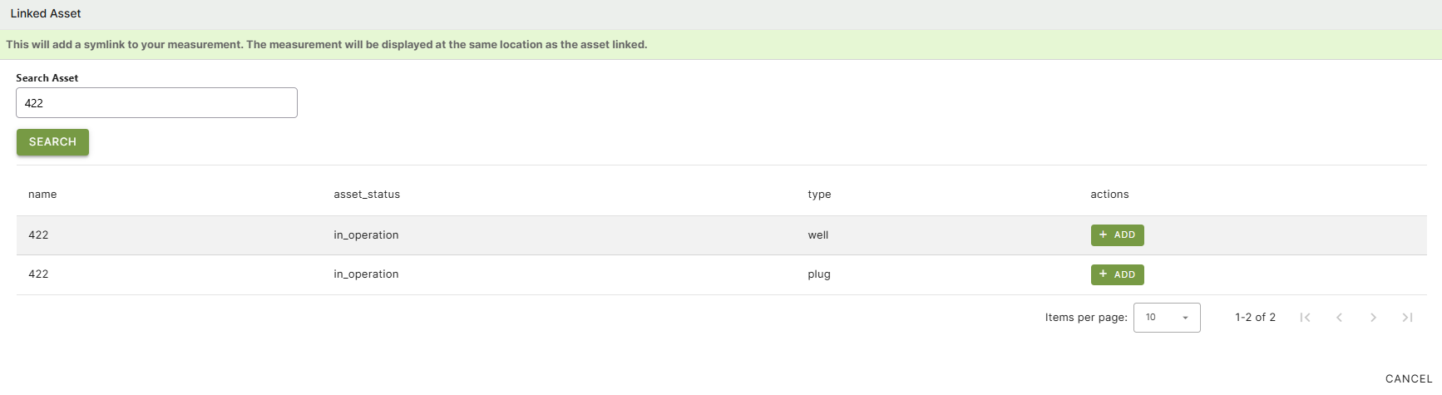Click in_operation status in the well row
1442x395 pixels.
[366, 235]
